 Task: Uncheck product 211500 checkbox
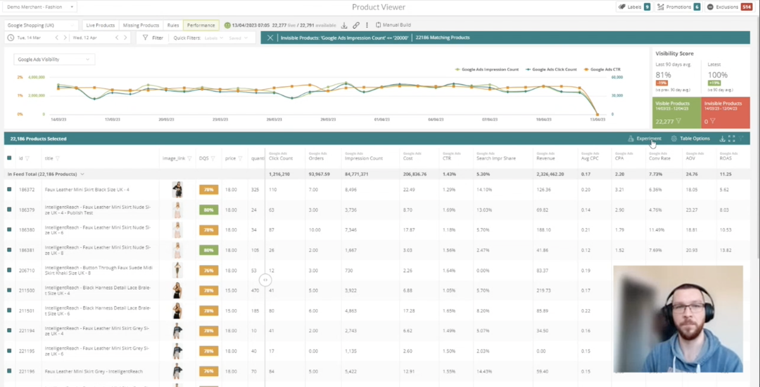[9, 290]
